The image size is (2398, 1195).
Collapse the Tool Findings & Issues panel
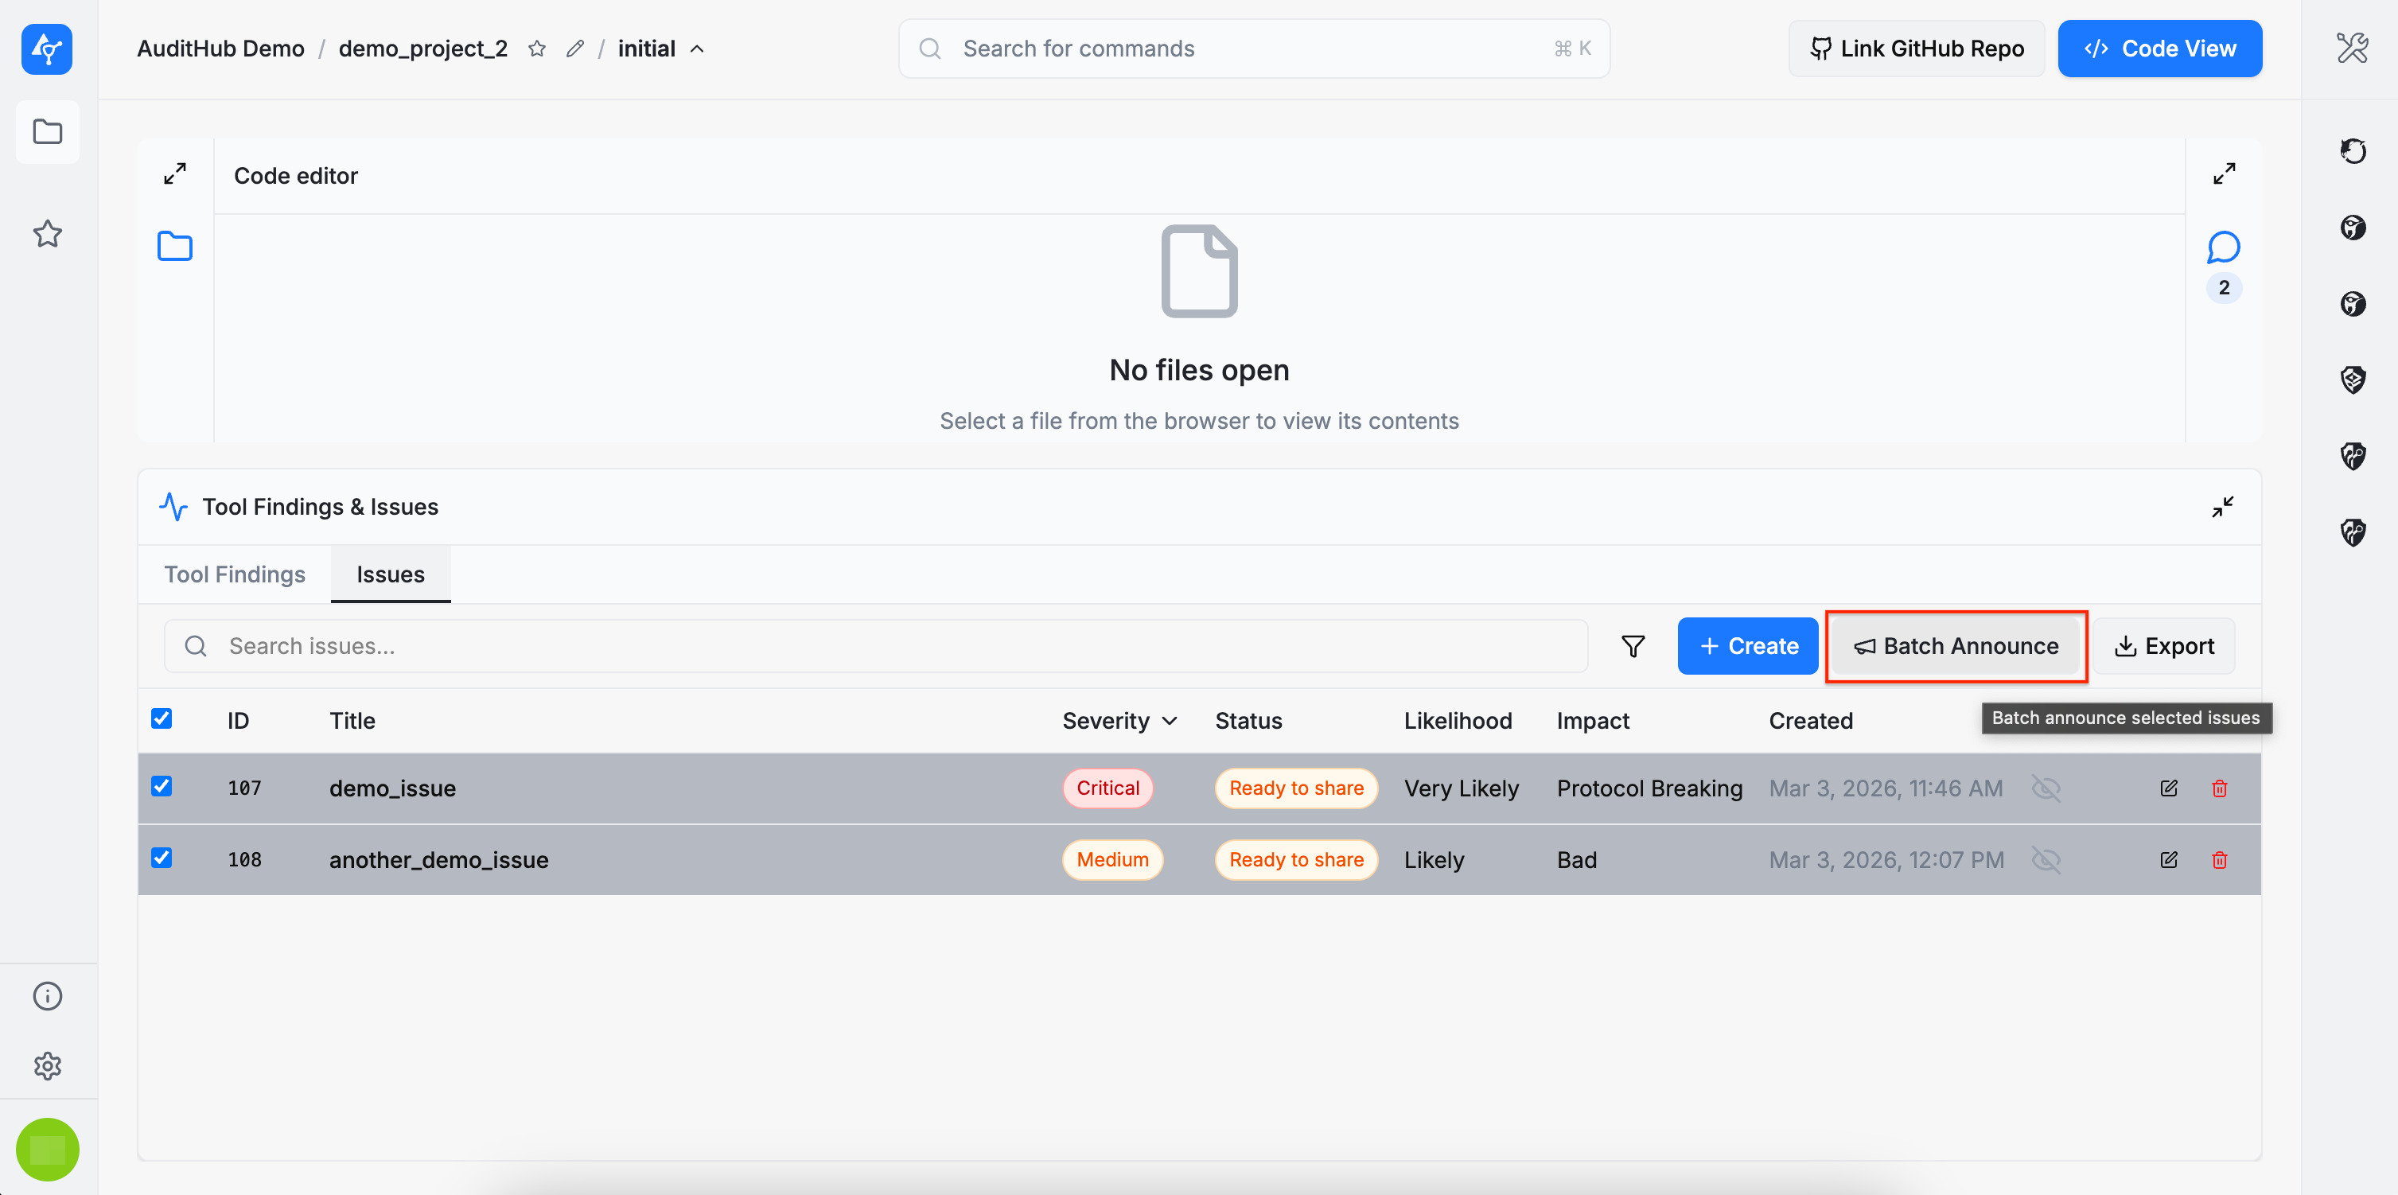pos(2222,506)
